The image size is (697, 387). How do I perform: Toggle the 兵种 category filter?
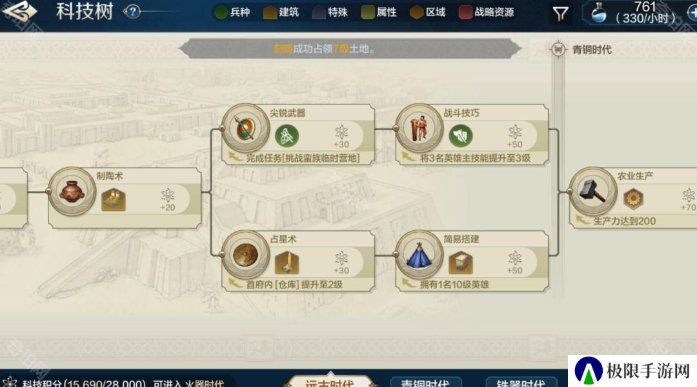tap(232, 12)
